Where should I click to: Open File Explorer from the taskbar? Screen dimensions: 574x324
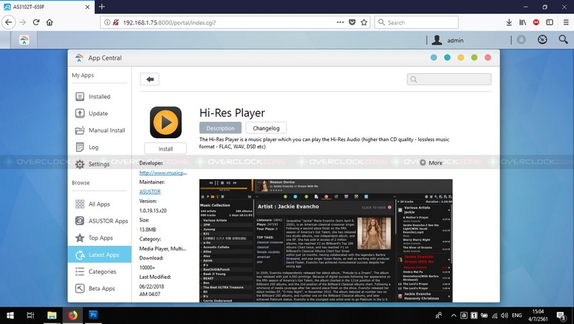click(x=52, y=315)
